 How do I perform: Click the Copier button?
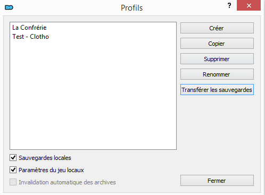217,44
